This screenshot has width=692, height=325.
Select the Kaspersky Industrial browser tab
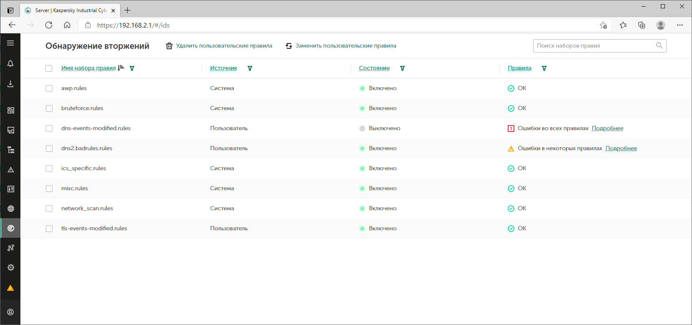[x=70, y=10]
